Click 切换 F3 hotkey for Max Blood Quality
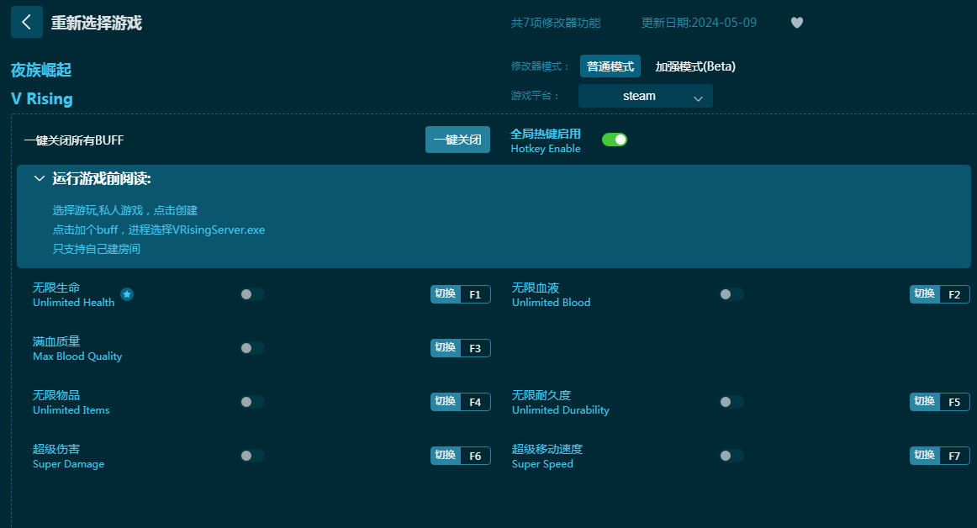Viewport: 977px width, 528px height. pyautogui.click(x=461, y=348)
